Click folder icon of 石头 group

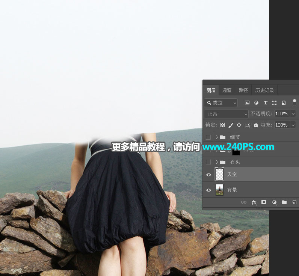click(223, 162)
